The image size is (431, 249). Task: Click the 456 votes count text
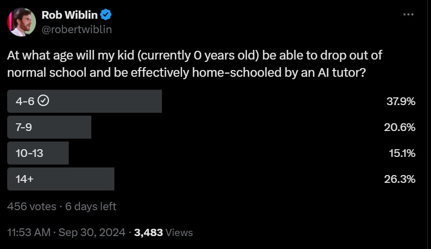pos(32,206)
